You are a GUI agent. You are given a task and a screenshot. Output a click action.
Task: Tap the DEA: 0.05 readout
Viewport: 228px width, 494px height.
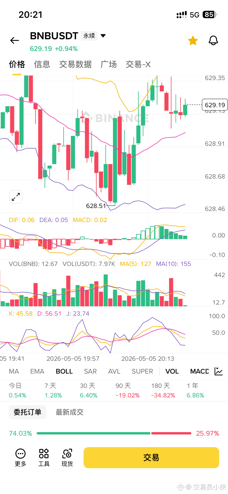click(54, 220)
